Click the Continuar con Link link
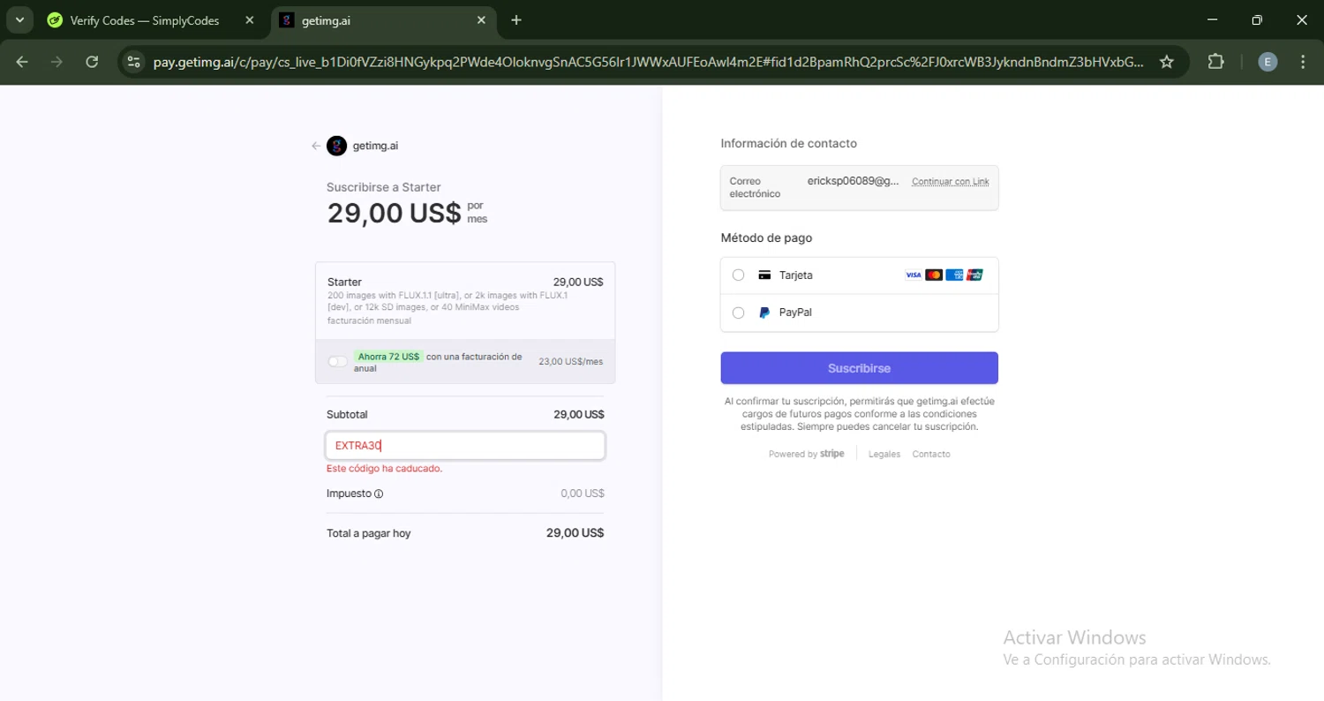This screenshot has width=1324, height=701. click(950, 182)
